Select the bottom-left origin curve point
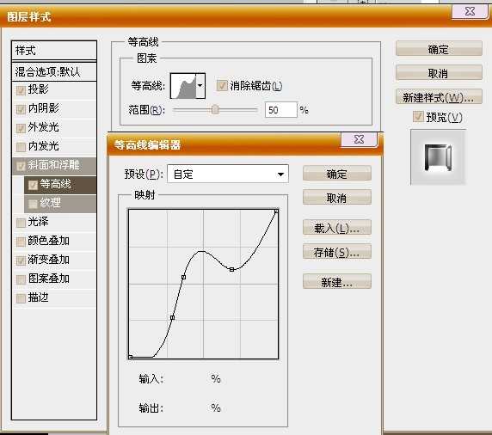The height and width of the screenshot is (435, 492). (x=131, y=357)
